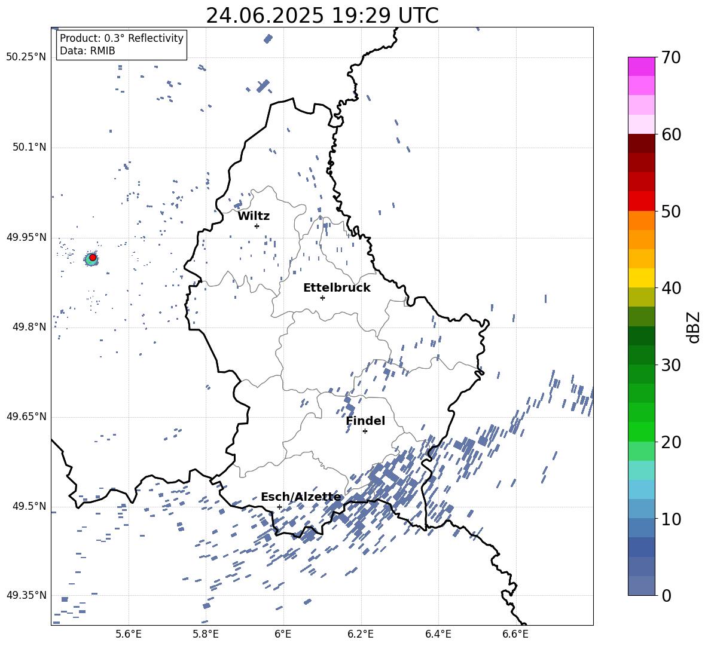Pick the dark maroon swatch below 60
The image size is (708, 646).
[x=641, y=143]
